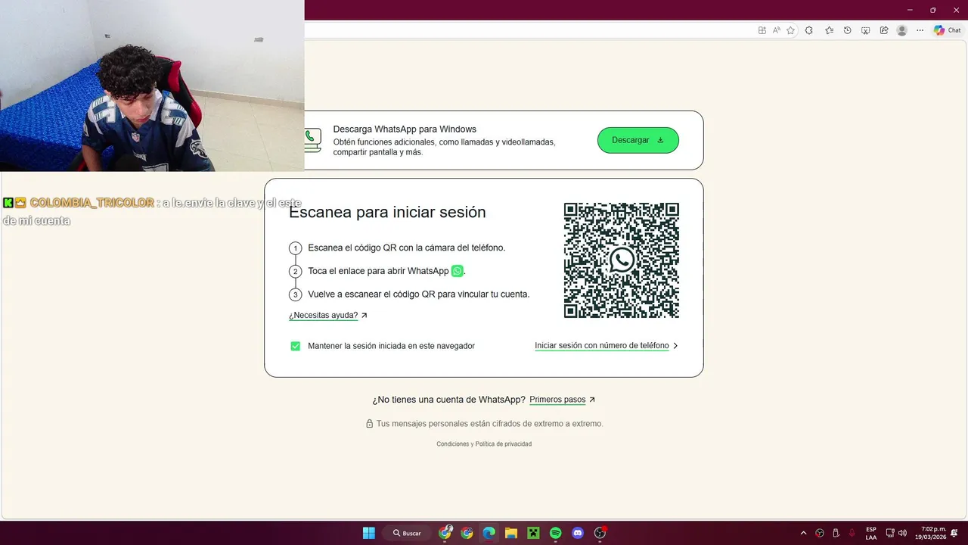Open the browser History icon

pos(847,30)
